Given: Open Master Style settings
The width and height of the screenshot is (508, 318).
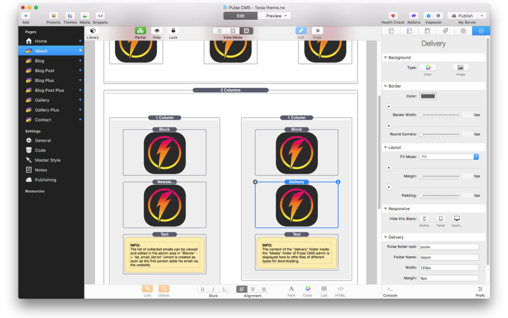Looking at the screenshot, I should pos(51,160).
